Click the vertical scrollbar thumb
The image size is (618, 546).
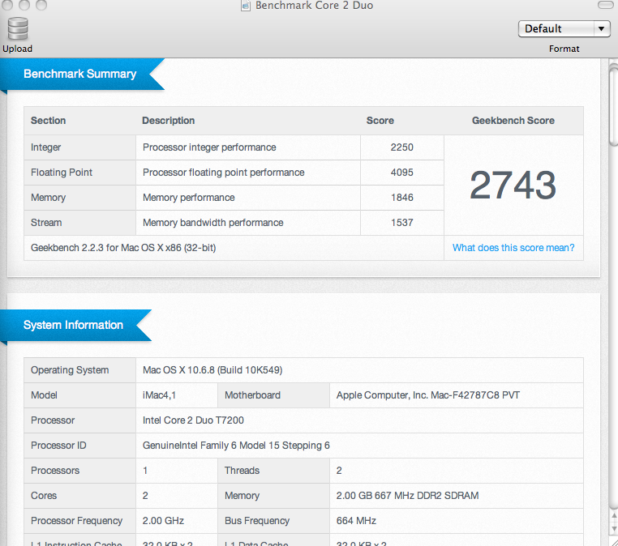coord(613,106)
